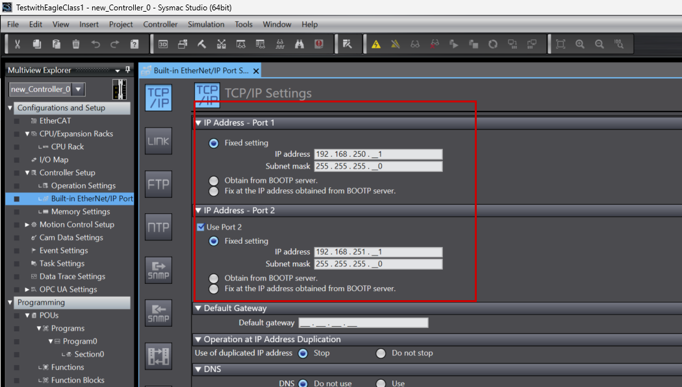Open the FTP settings side icon
The height and width of the screenshot is (387, 682).
[x=158, y=184]
